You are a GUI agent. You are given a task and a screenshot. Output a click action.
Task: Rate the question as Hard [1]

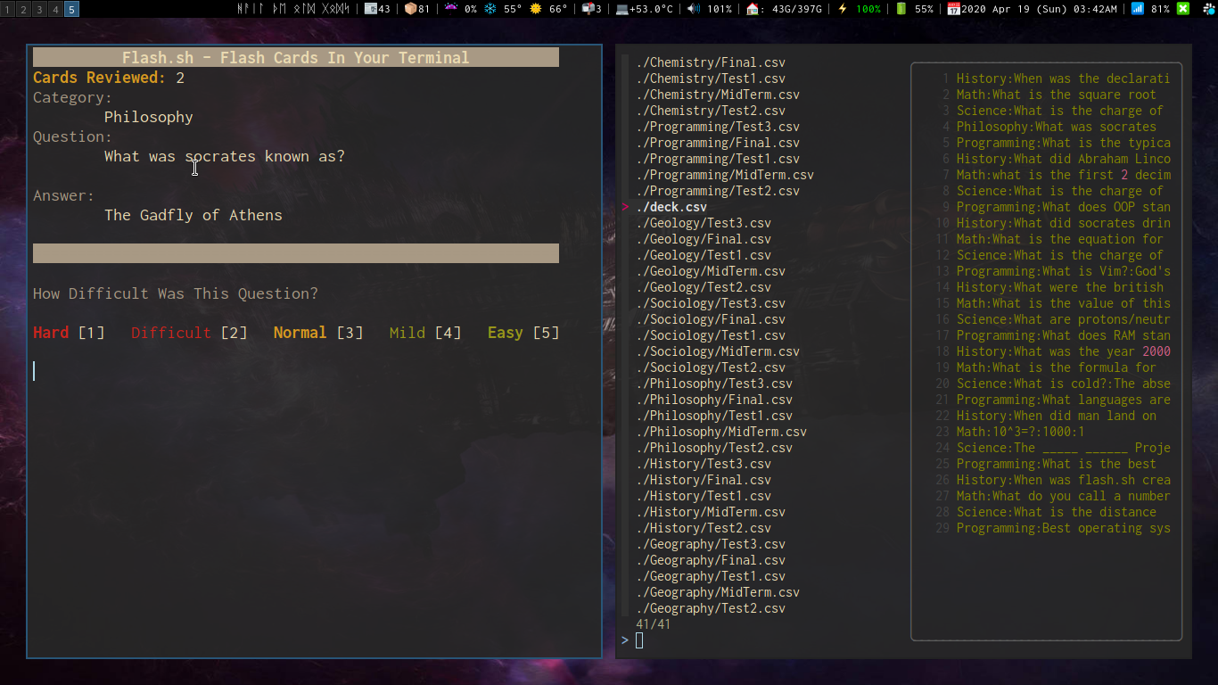(x=69, y=333)
